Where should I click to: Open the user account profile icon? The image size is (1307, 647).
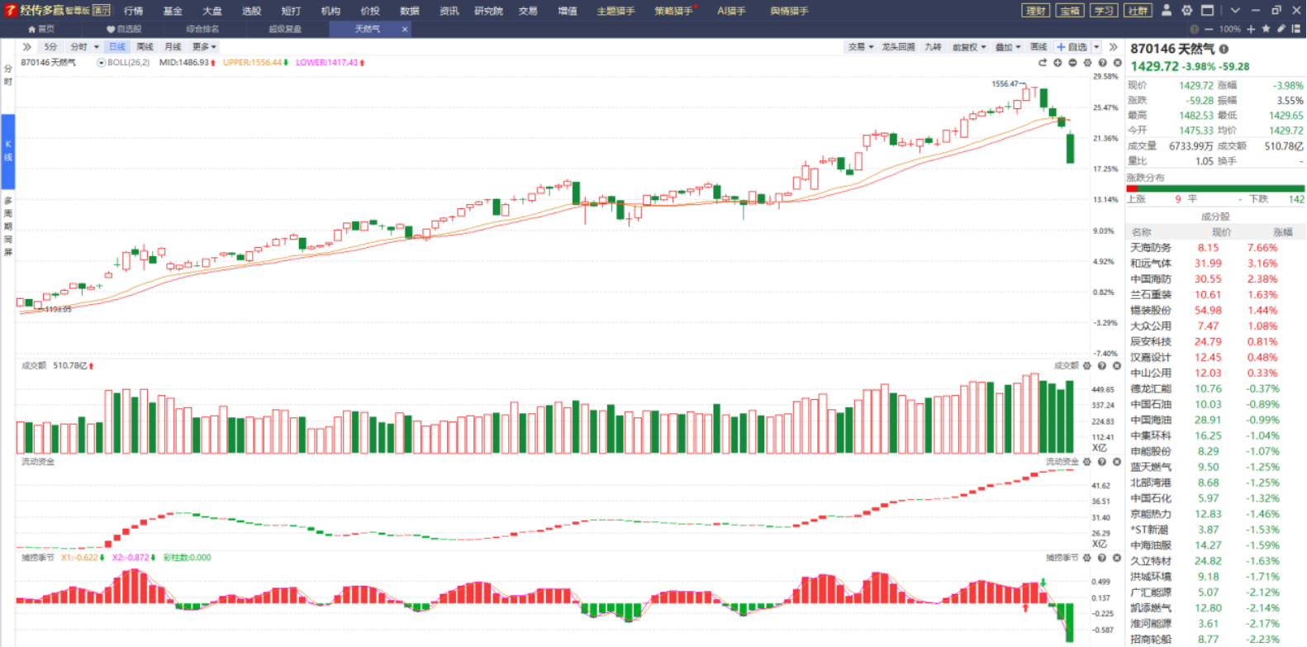coord(1167,11)
